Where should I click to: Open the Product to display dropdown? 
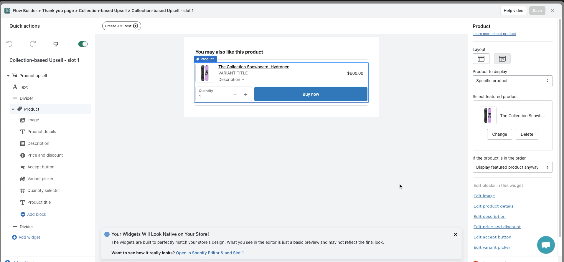(x=512, y=81)
